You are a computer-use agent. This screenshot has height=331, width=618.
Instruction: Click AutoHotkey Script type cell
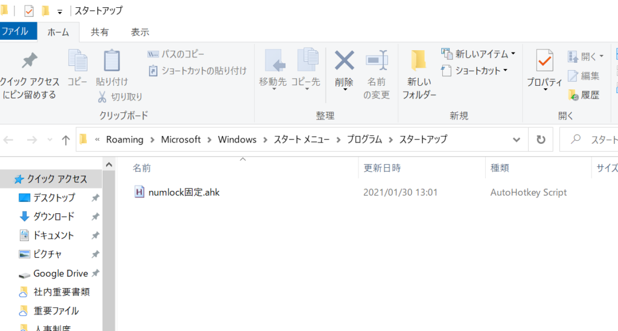pyautogui.click(x=529, y=192)
